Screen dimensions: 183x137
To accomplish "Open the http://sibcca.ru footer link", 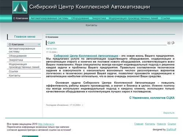I will (46, 124).
